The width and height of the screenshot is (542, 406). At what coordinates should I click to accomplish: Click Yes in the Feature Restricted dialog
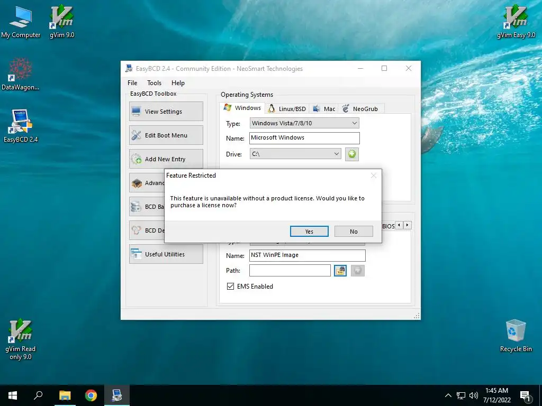(309, 232)
